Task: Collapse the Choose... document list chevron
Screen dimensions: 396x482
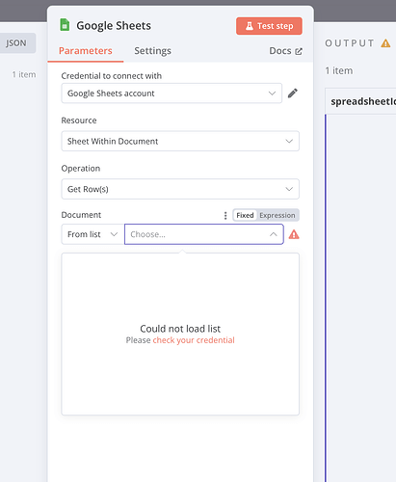Action: pyautogui.click(x=274, y=234)
